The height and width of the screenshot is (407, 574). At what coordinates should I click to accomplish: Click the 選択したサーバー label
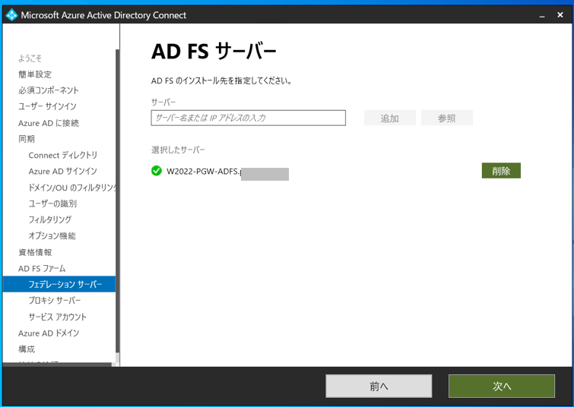[178, 150]
